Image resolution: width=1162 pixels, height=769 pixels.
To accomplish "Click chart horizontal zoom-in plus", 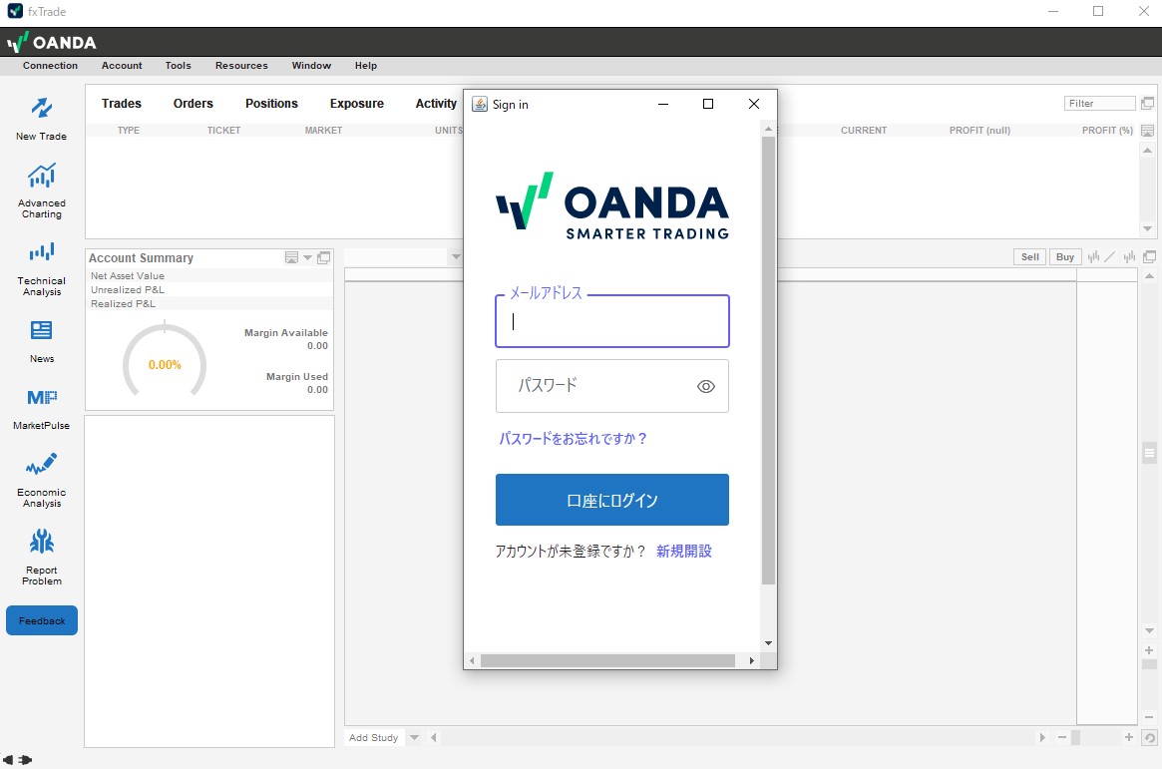I will 1129,737.
